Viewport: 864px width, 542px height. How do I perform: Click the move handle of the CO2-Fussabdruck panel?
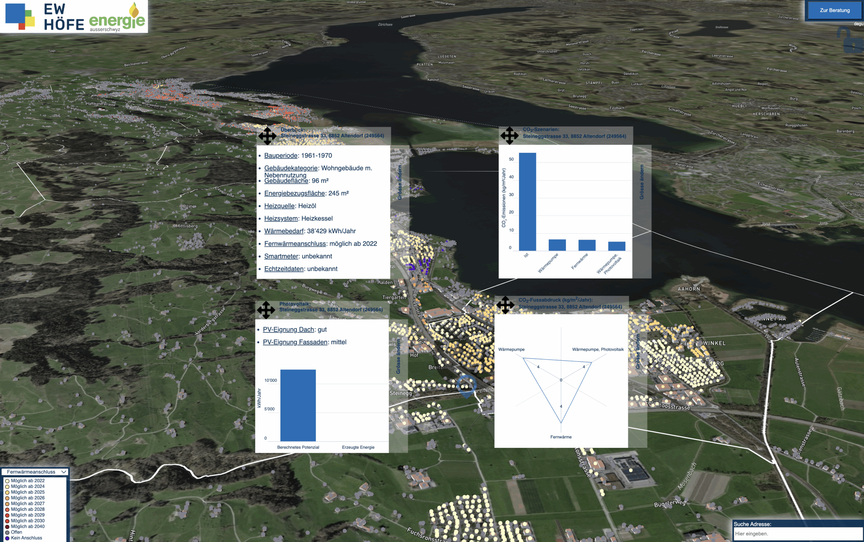[506, 305]
